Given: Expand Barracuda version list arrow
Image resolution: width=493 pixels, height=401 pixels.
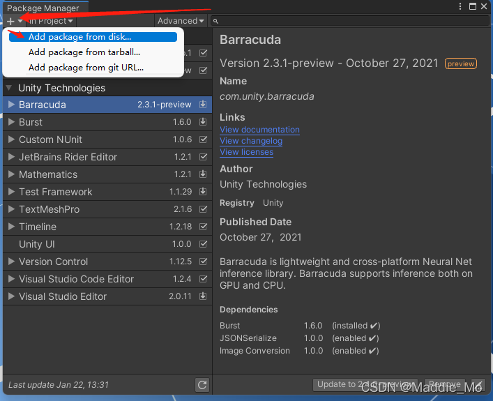Looking at the screenshot, I should (11, 105).
